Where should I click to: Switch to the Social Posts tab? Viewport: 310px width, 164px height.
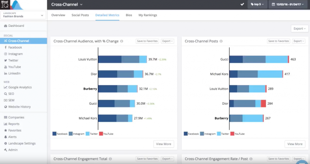pyautogui.click(x=80, y=15)
